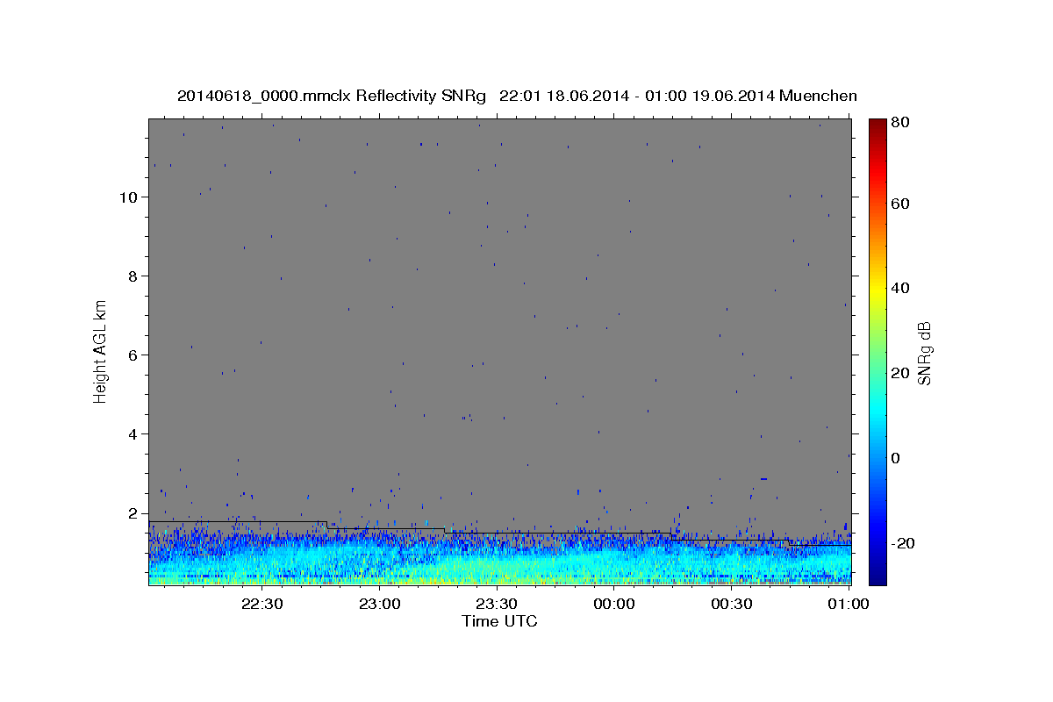1053x702 pixels.
Task: Click the height tick label 2
Action: coord(133,512)
